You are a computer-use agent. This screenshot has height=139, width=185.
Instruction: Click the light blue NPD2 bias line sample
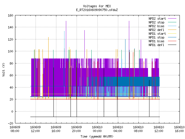pyautogui.click(x=172, y=26)
